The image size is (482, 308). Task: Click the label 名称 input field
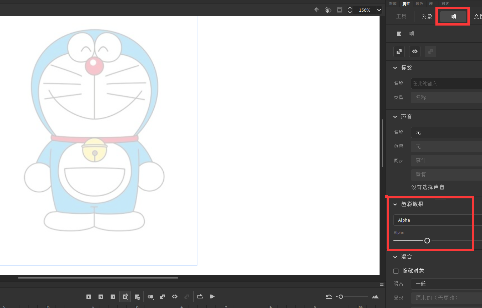pos(446,83)
